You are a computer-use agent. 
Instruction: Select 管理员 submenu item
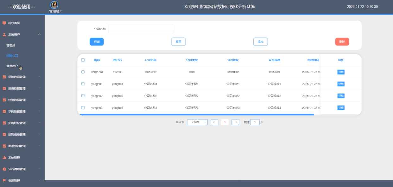[22, 45]
